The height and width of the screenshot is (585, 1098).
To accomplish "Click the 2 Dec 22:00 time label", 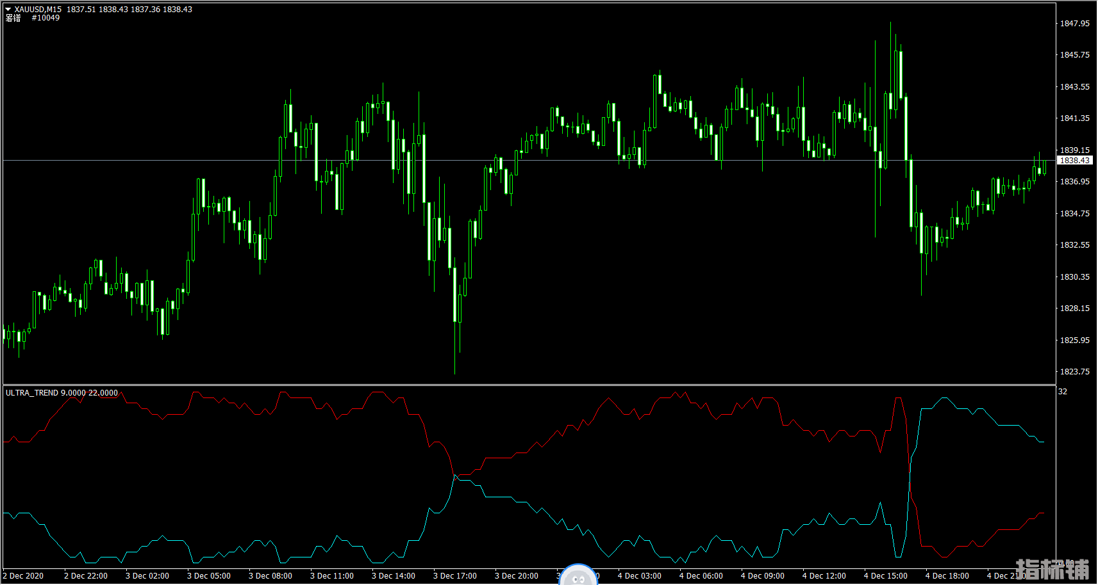I will coord(86,576).
